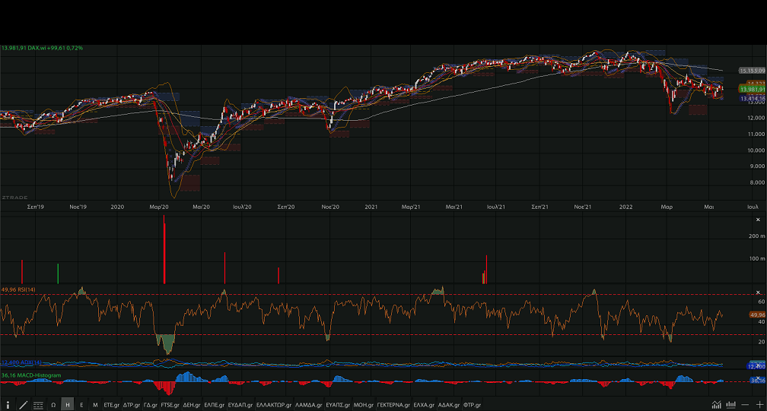The width and height of the screenshot is (767, 411).
Task: Open the ΕΥΑΠΣ.gr chart shortcut
Action: 338,405
